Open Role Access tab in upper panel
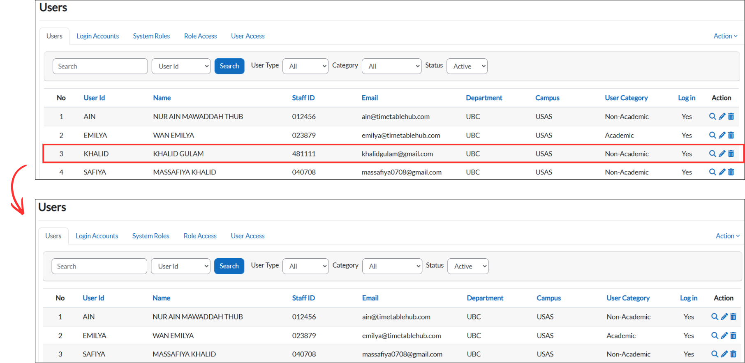 [x=201, y=36]
